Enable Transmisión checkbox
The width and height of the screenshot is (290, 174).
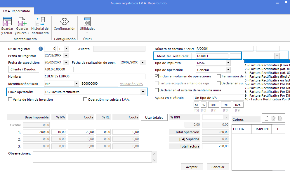(219, 76)
